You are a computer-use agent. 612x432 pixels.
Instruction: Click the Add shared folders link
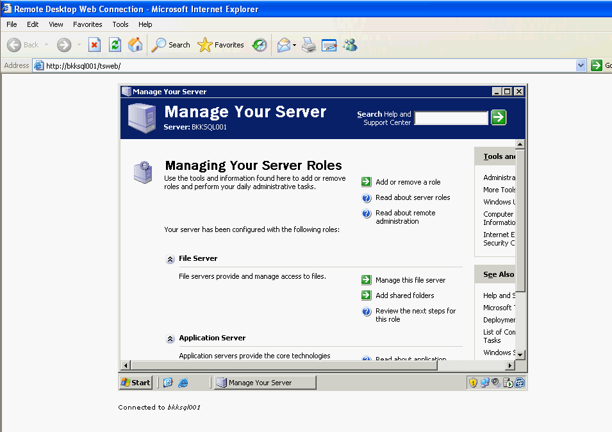point(405,295)
